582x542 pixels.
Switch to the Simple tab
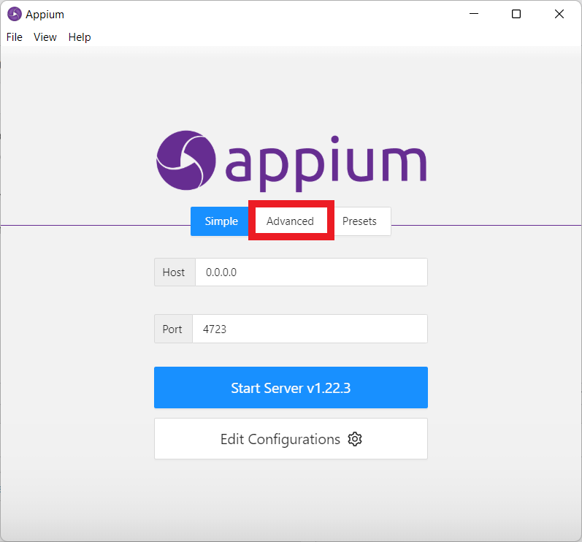[x=221, y=221]
